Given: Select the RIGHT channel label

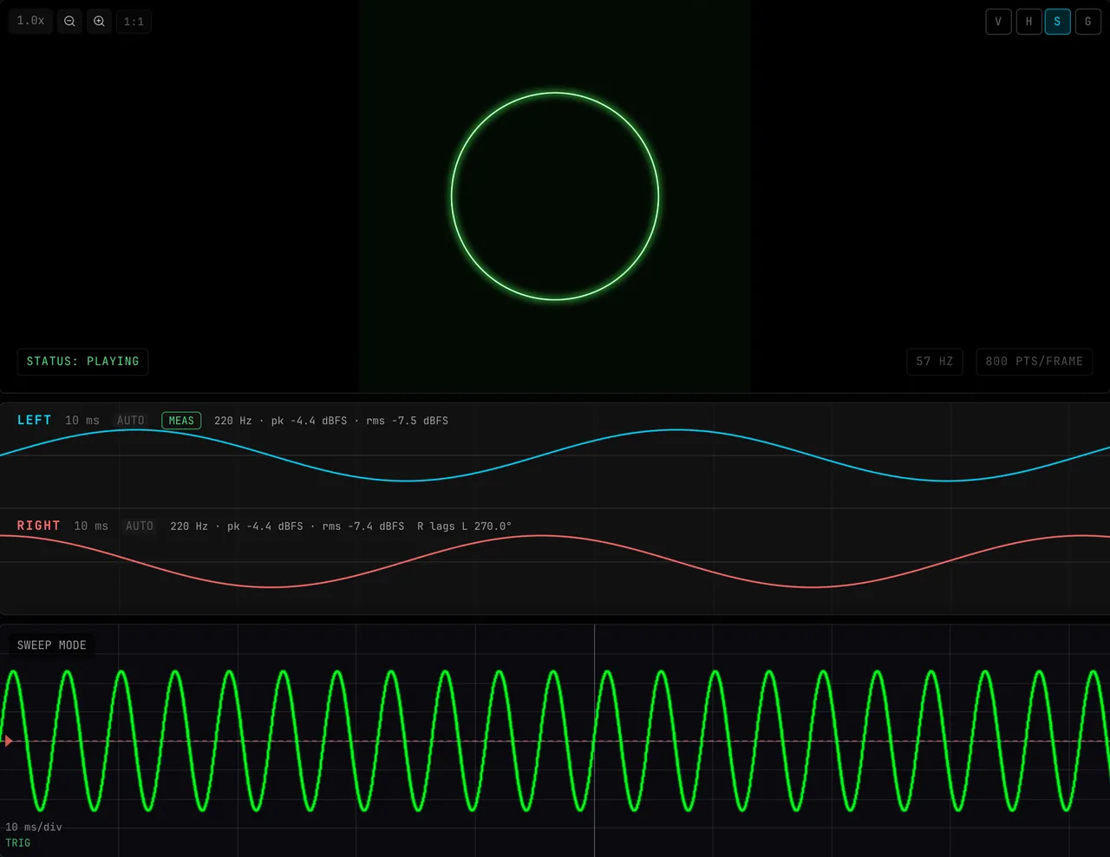Looking at the screenshot, I should tap(39, 526).
